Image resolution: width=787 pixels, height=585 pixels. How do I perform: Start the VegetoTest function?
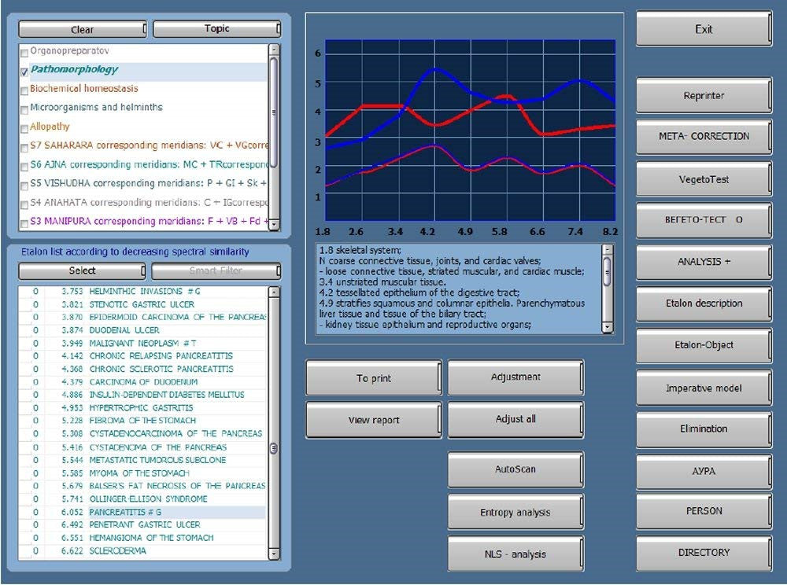pyautogui.click(x=703, y=178)
